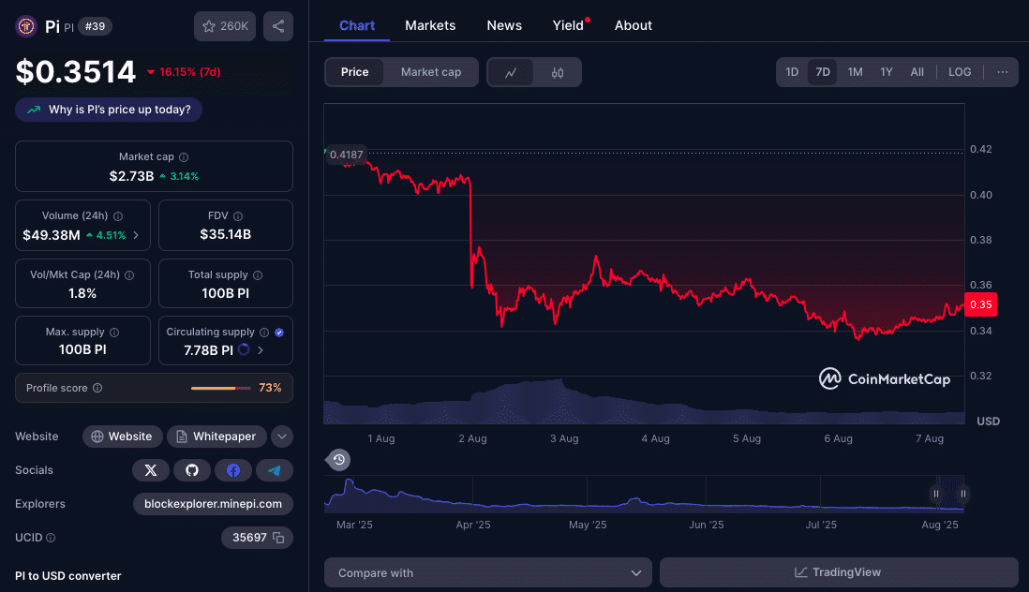
Task: Click Circulating supply info icon
Action: coord(264,333)
